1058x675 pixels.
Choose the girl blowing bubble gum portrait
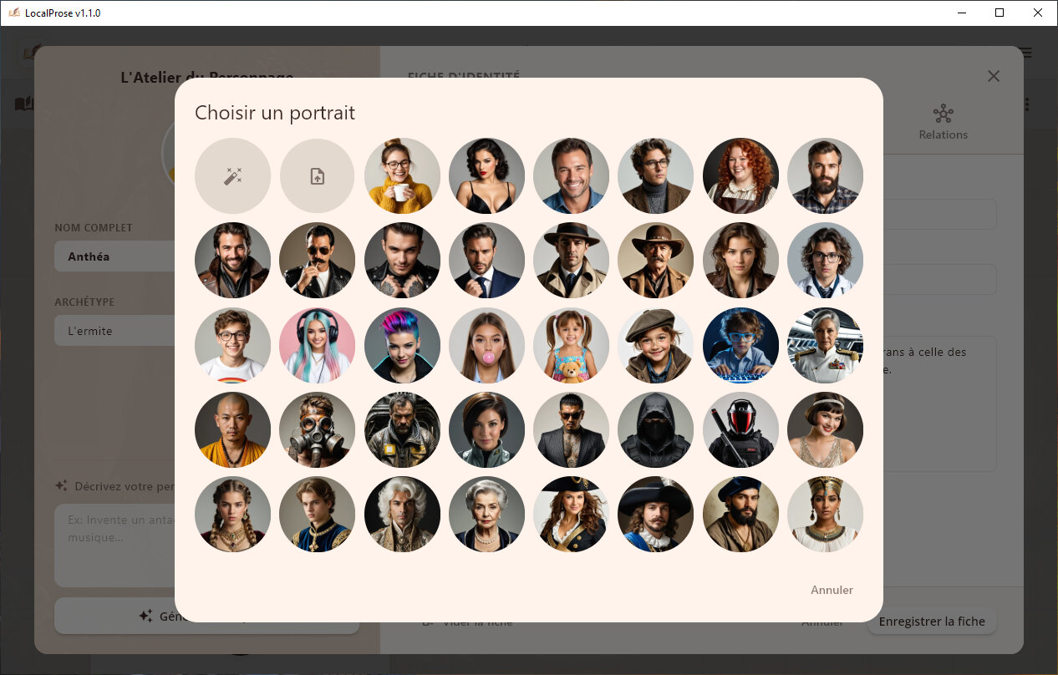tap(487, 345)
